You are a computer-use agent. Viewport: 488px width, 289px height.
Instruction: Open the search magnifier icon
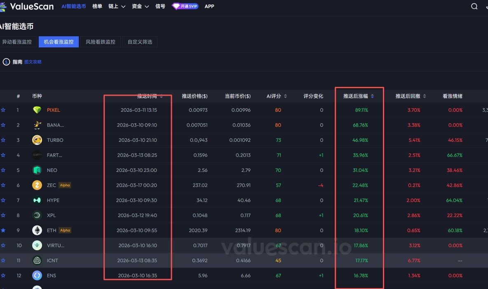(474, 6)
